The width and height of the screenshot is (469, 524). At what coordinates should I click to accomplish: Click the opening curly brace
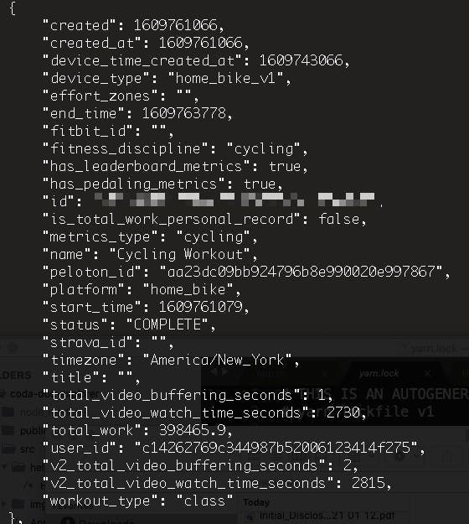coord(13,8)
